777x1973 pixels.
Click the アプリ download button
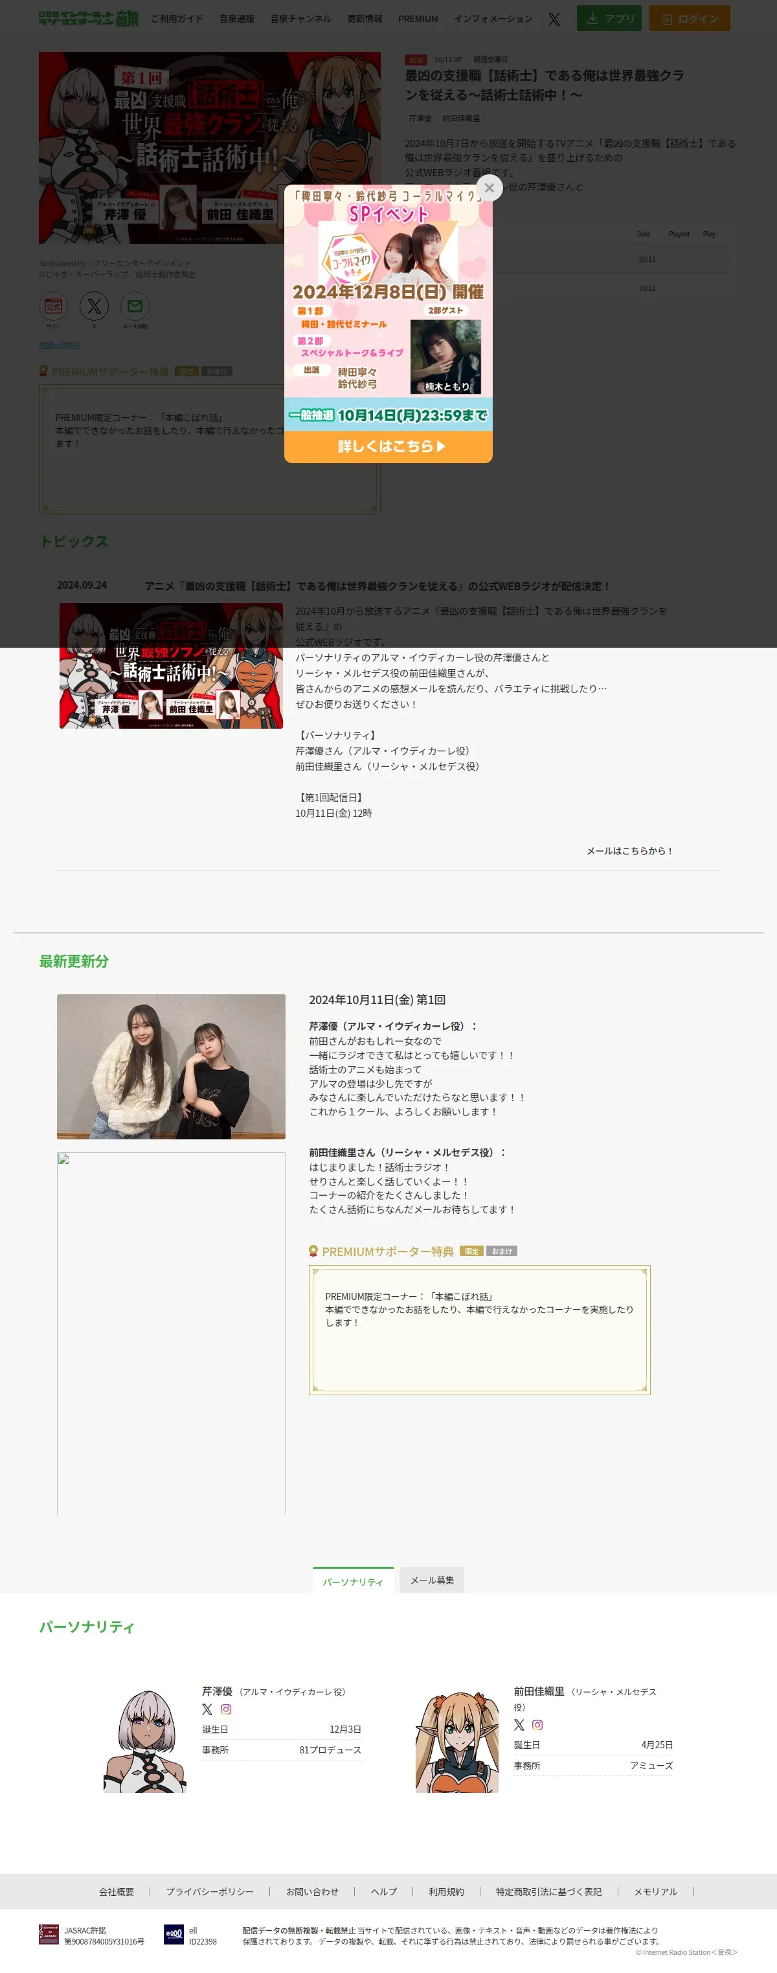tap(610, 18)
